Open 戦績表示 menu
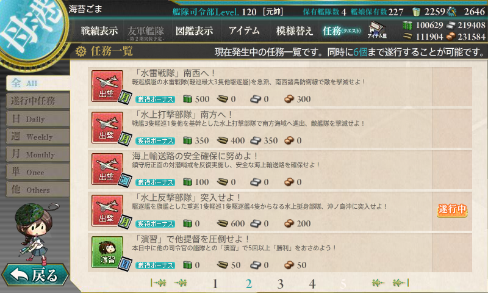The image size is (488, 293). (99, 31)
